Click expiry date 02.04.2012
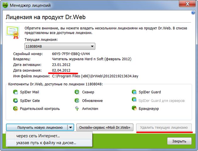198x151 pixels. coord(61,70)
